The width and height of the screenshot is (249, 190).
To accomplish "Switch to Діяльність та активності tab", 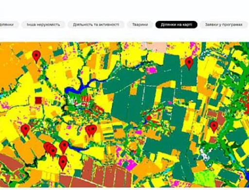I will click(96, 25).
